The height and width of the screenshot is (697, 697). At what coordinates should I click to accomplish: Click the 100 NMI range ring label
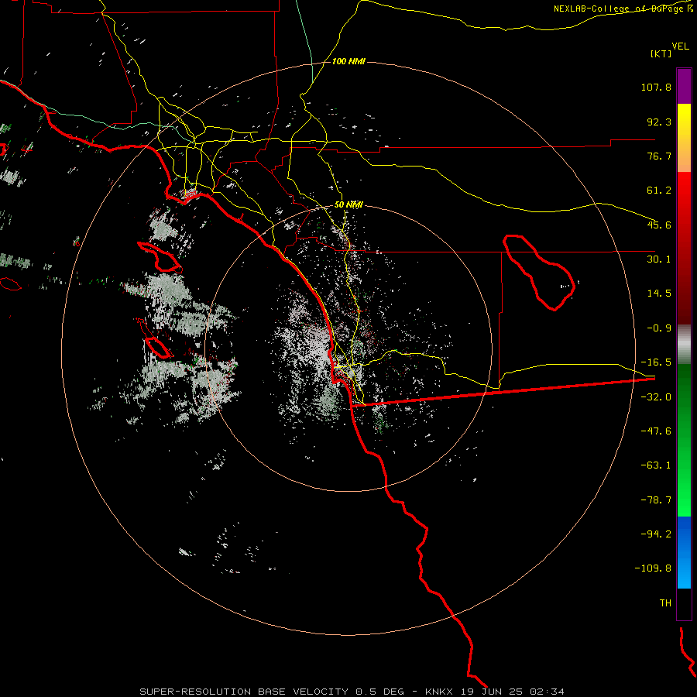point(348,61)
